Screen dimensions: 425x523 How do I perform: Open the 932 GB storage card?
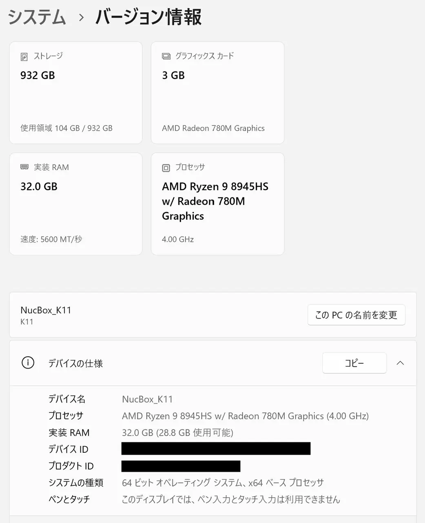(x=75, y=93)
